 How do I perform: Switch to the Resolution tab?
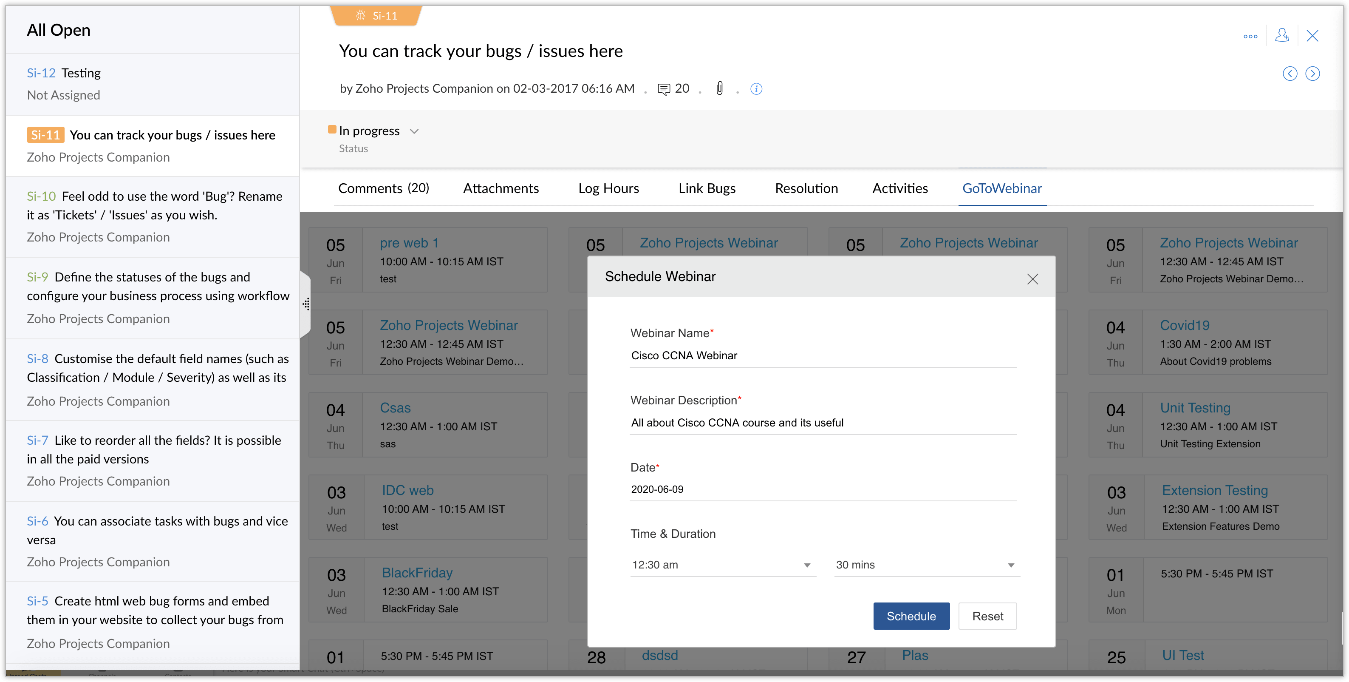[806, 188]
